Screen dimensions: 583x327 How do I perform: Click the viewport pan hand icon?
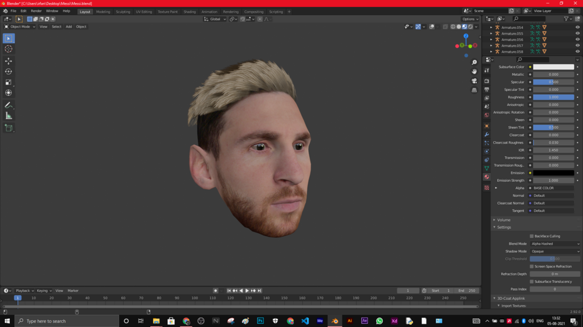474,72
